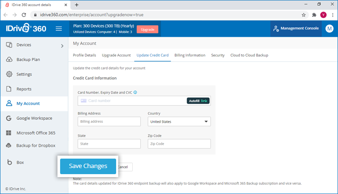Click the Billing address input field
Image resolution: width=338 pixels, height=194 pixels.
(109, 121)
